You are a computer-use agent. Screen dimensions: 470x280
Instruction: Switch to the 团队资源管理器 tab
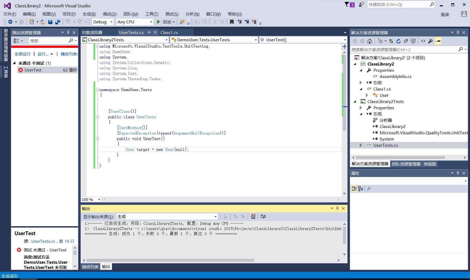[406, 164]
